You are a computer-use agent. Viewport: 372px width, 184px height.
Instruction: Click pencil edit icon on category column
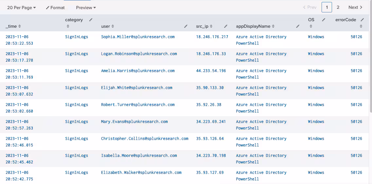pos(91,20)
